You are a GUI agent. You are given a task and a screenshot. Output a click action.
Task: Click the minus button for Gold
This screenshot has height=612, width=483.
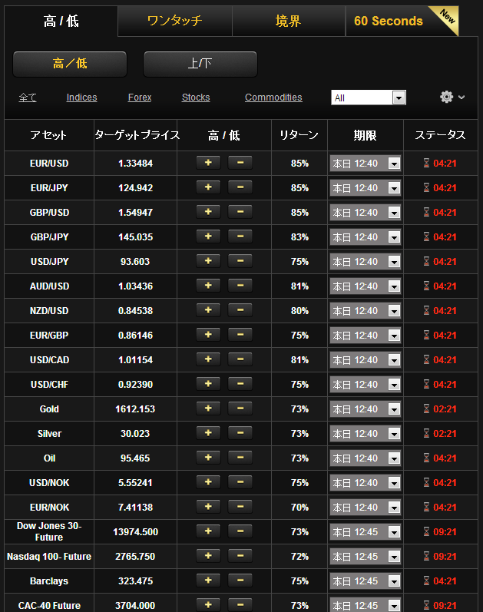click(x=240, y=409)
